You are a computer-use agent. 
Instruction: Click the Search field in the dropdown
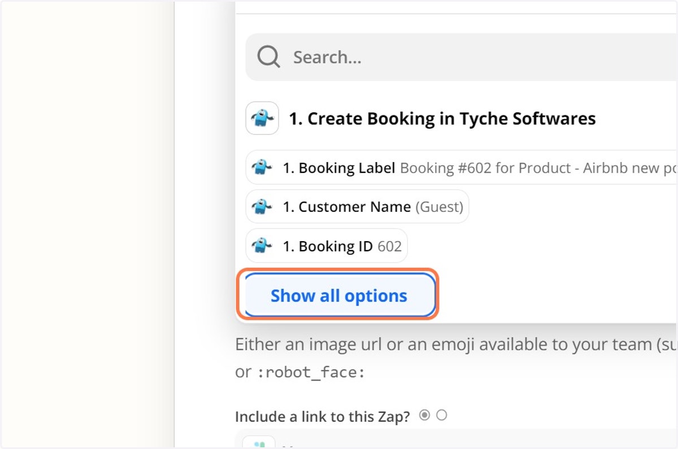(x=462, y=57)
